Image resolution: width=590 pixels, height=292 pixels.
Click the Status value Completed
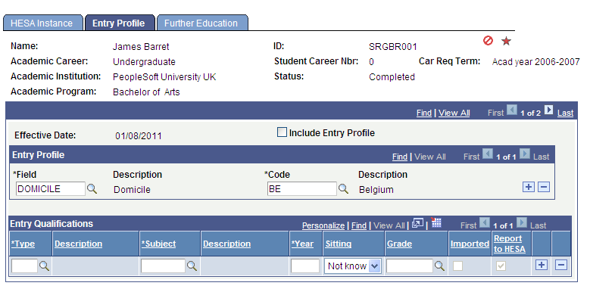pyautogui.click(x=392, y=77)
